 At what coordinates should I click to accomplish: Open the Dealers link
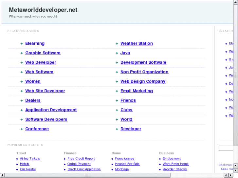[x=33, y=101]
